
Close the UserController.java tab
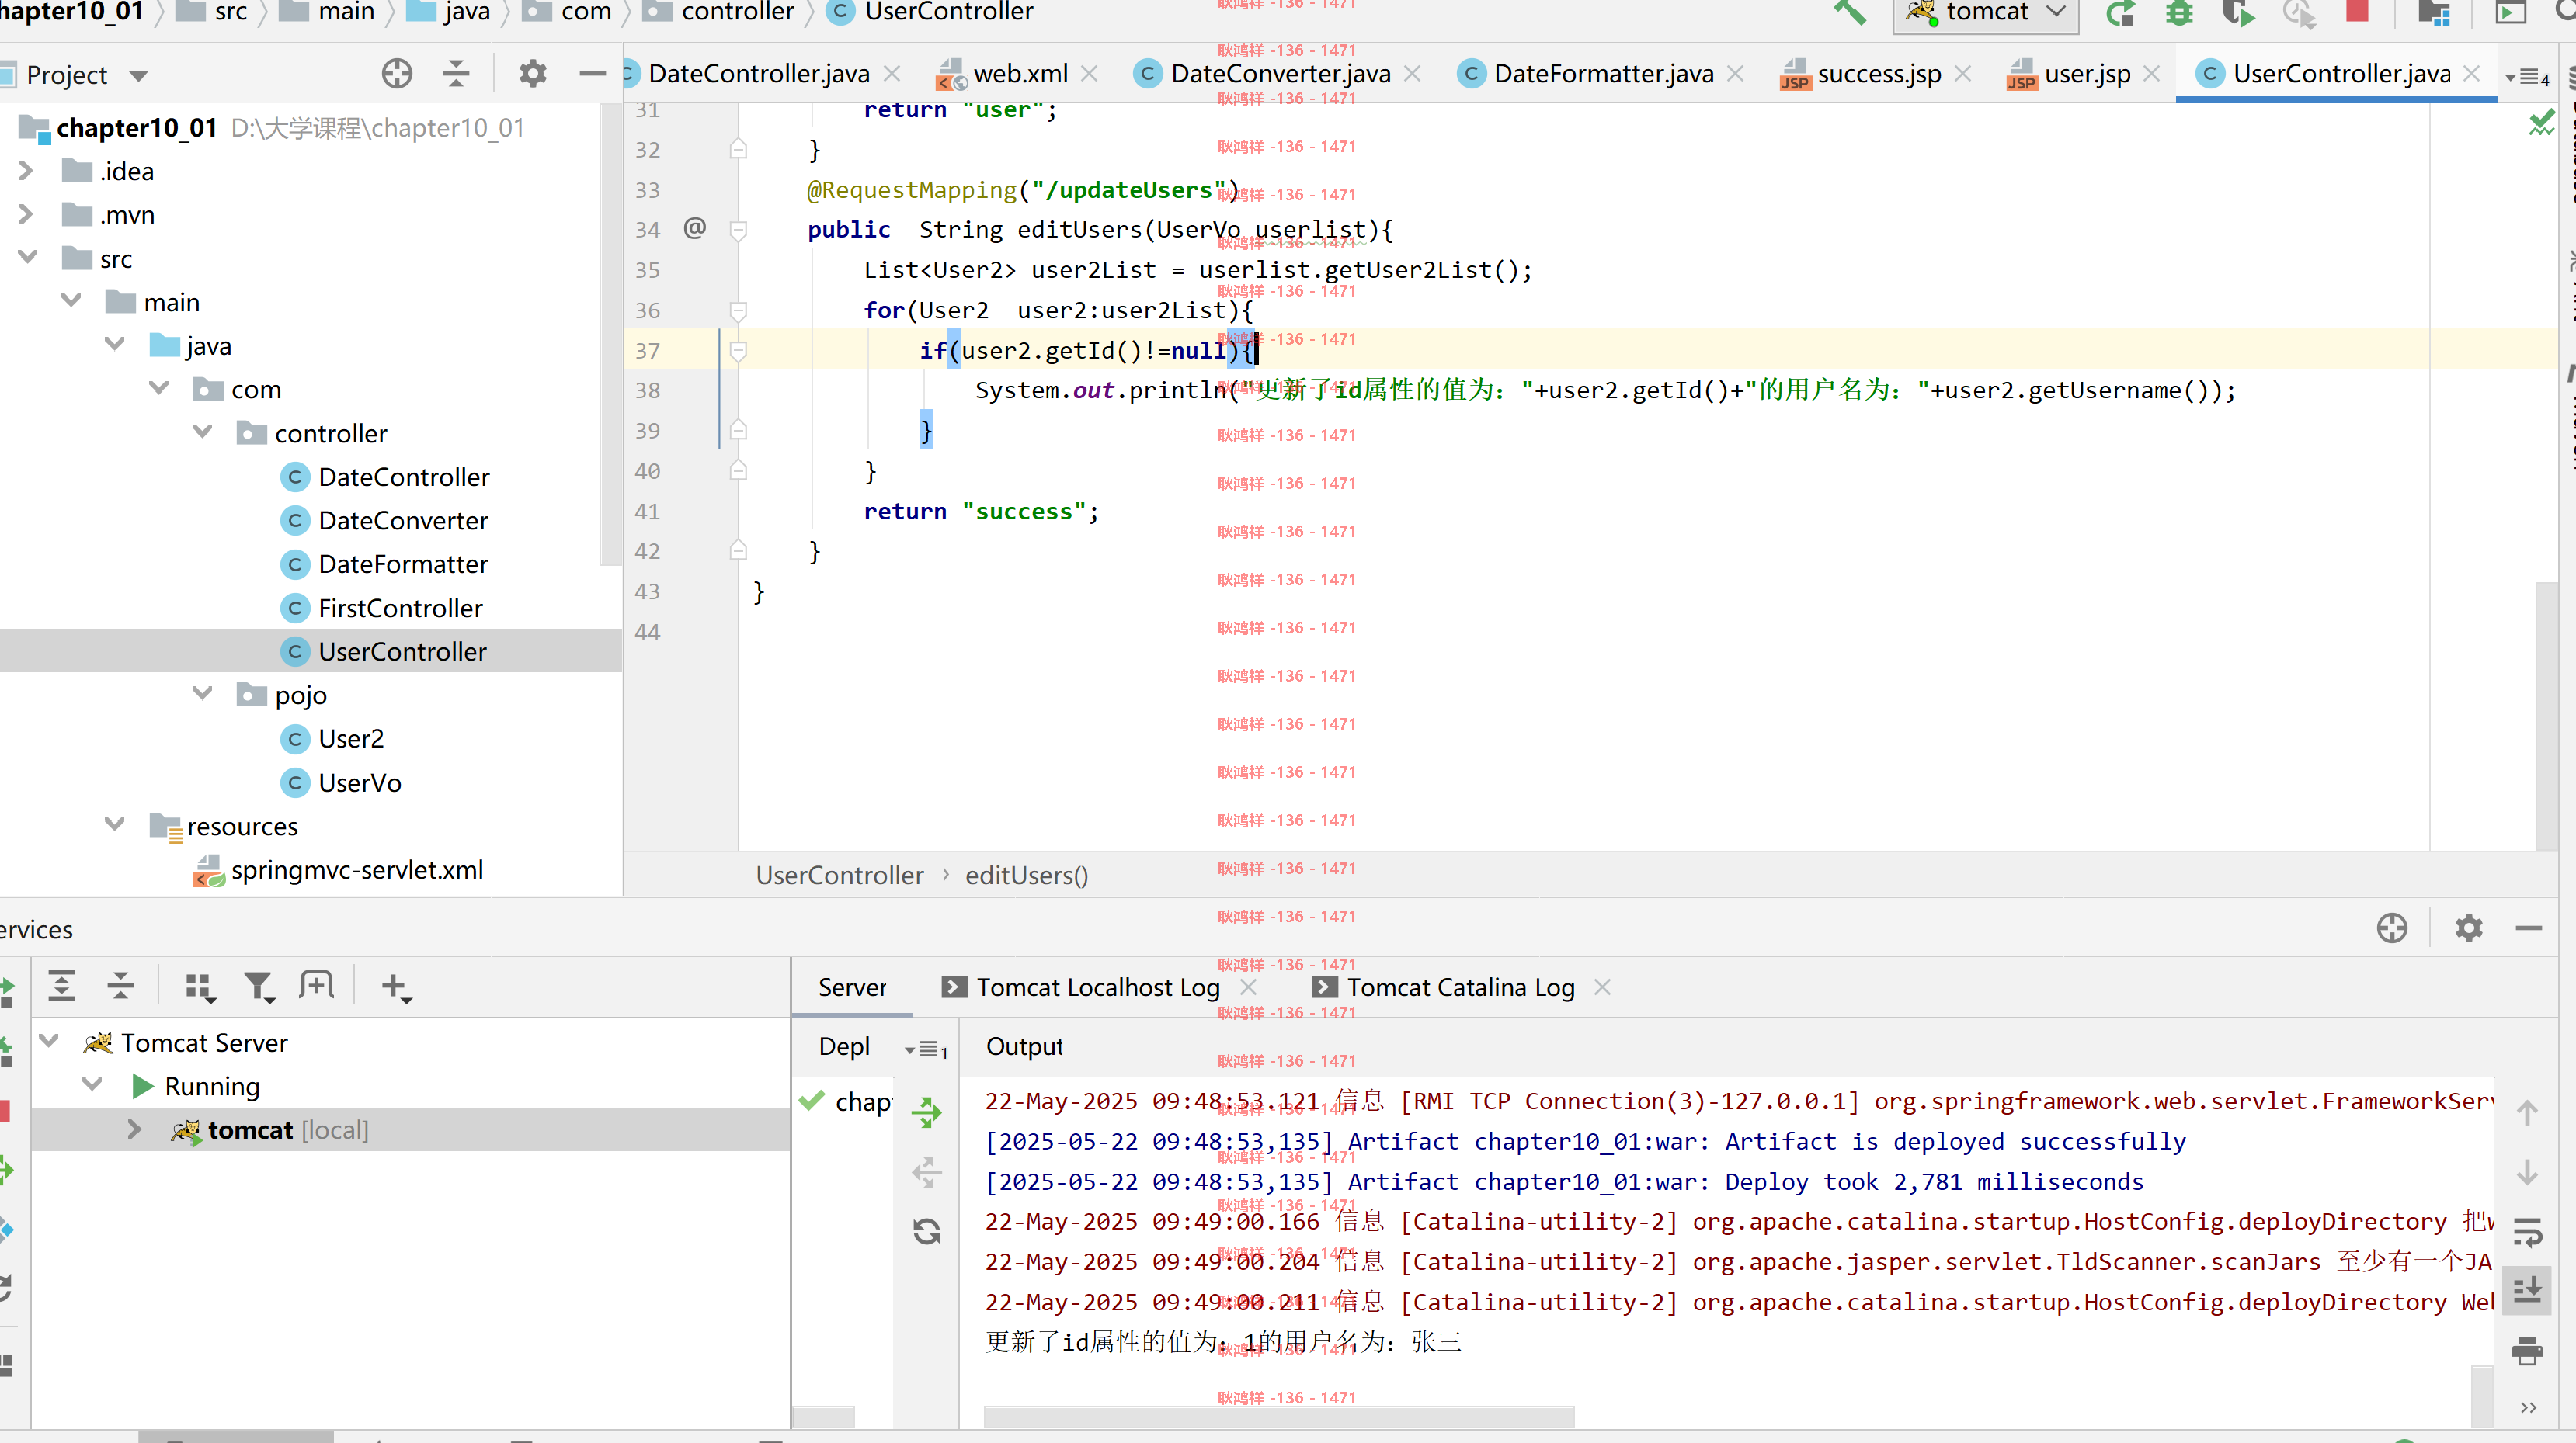2471,74
